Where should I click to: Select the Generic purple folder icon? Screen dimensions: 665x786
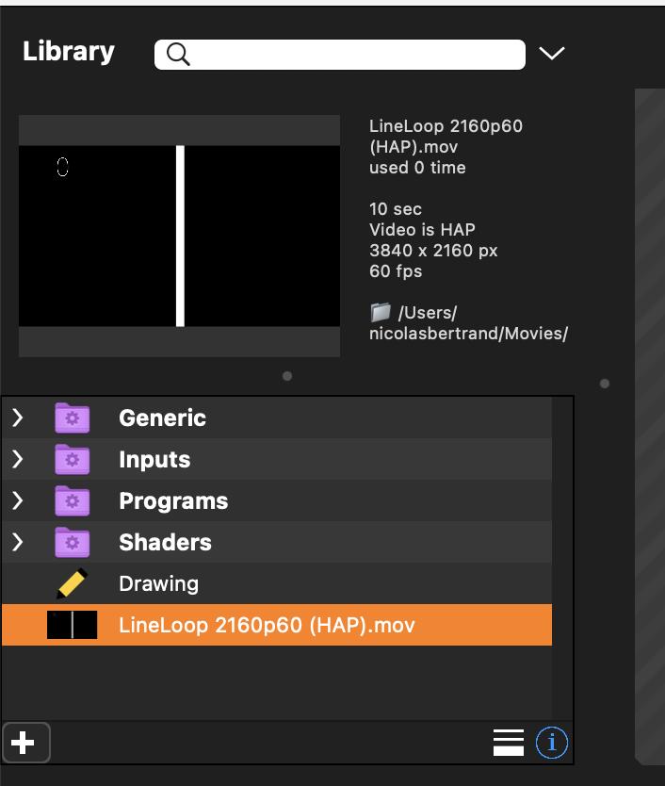tap(72, 418)
